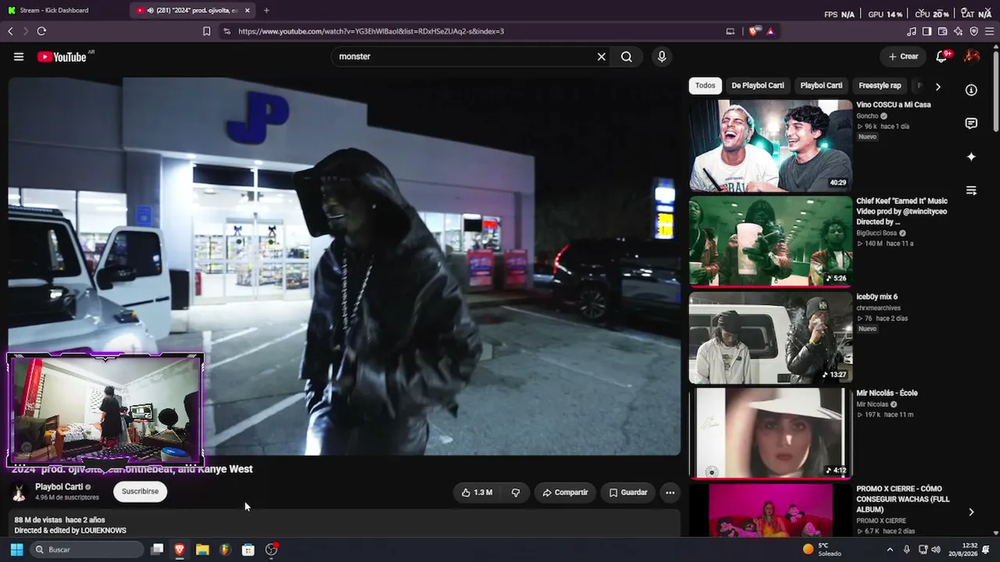Image resolution: width=1000 pixels, height=562 pixels.
Task: Open the Brave playlist music icon
Action: click(912, 31)
